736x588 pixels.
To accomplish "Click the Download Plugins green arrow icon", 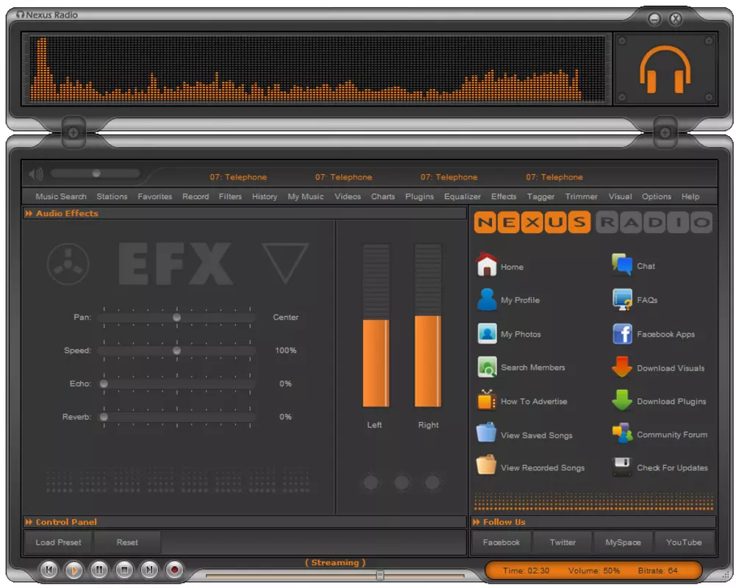I will (623, 401).
